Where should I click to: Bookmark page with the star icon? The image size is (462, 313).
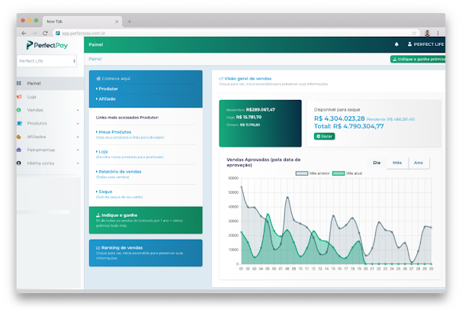pos(414,33)
